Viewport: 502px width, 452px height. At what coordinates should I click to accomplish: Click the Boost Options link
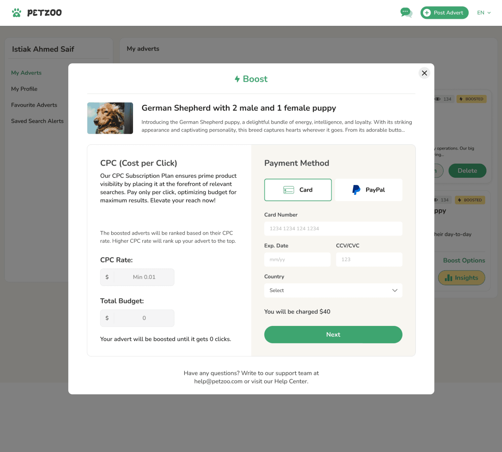[464, 261]
